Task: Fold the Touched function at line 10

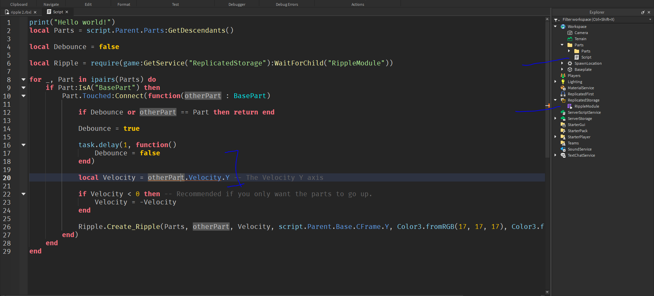Action: point(24,96)
